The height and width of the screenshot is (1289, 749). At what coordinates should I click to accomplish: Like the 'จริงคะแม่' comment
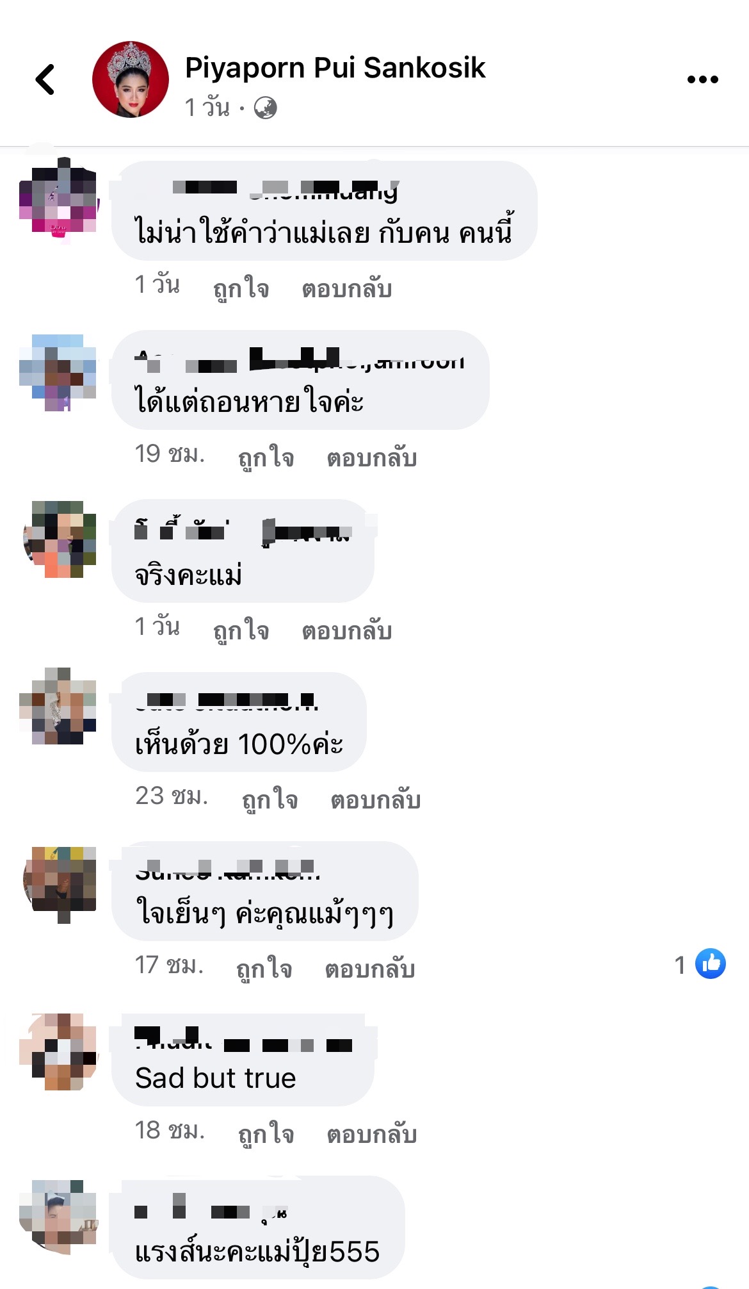[x=241, y=630]
